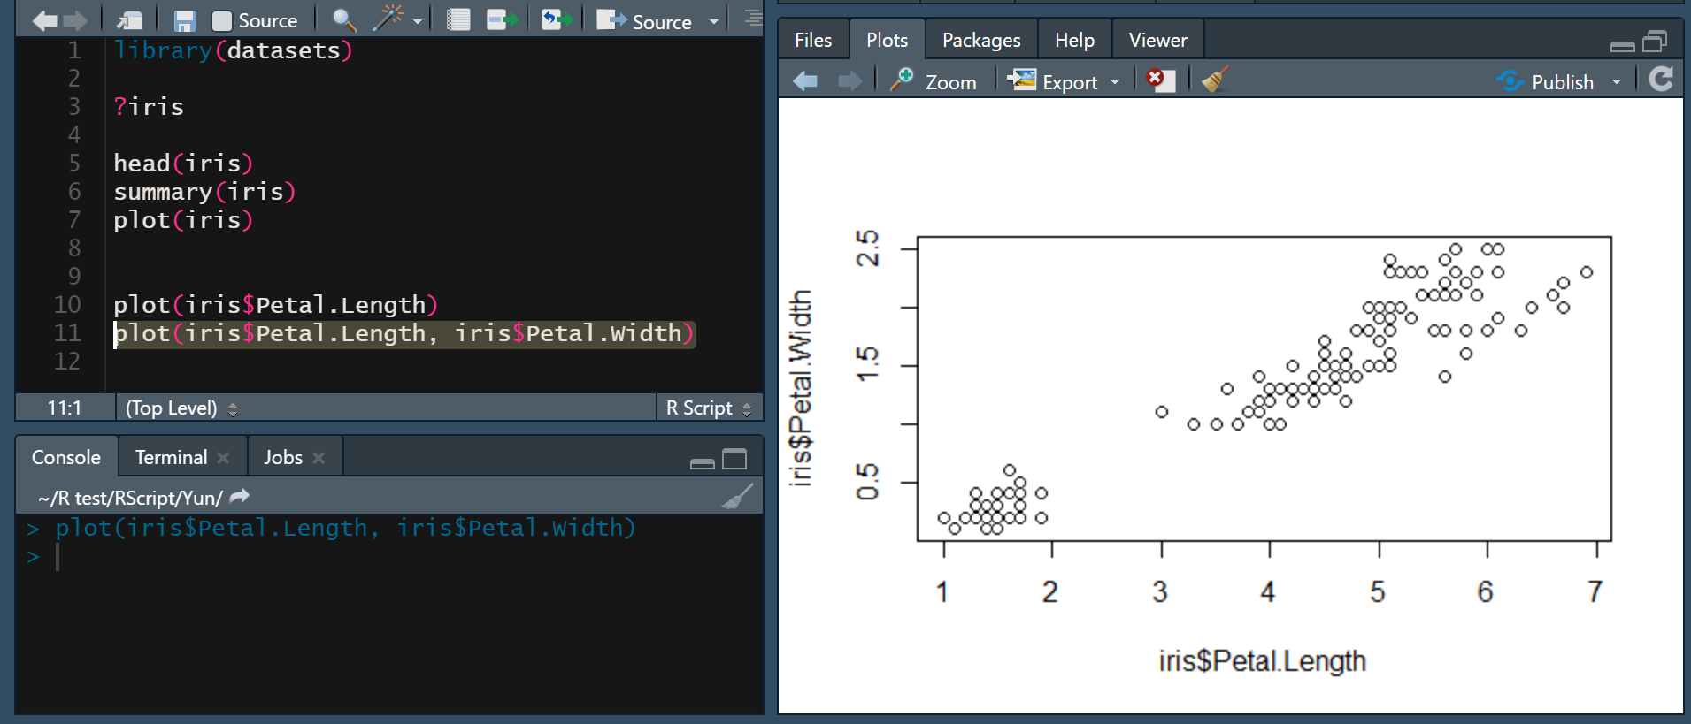Show the previous plot
The width and height of the screenshot is (1691, 724).
coord(805,81)
